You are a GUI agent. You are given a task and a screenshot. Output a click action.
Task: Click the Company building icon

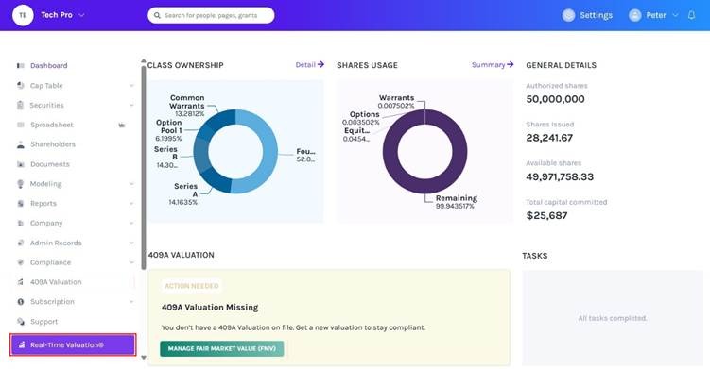(21, 223)
